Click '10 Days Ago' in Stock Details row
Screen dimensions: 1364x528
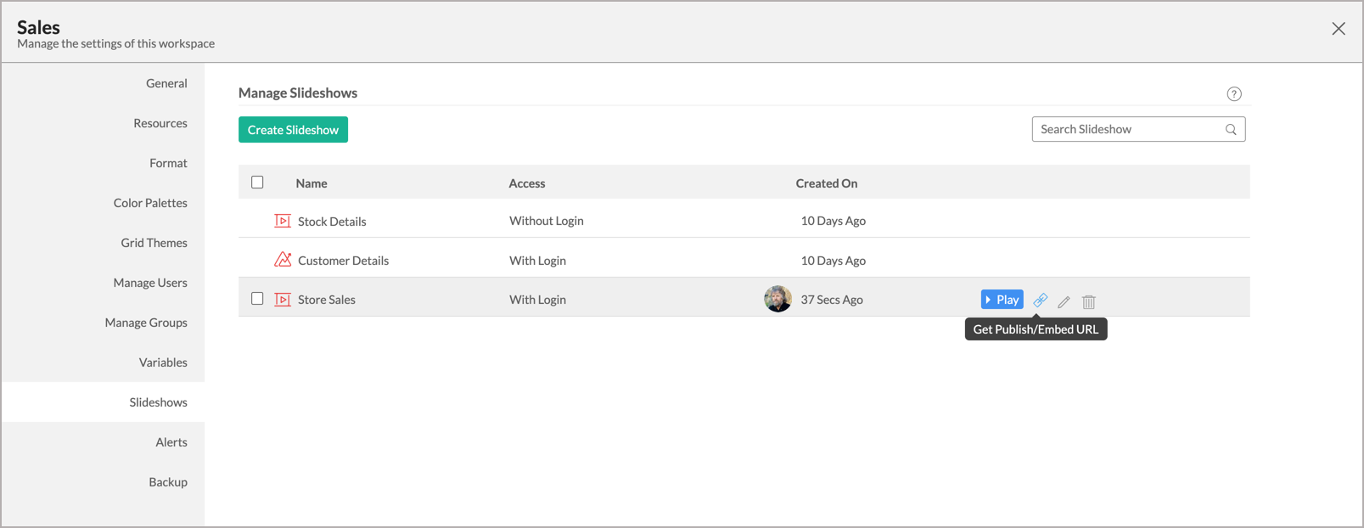click(834, 221)
